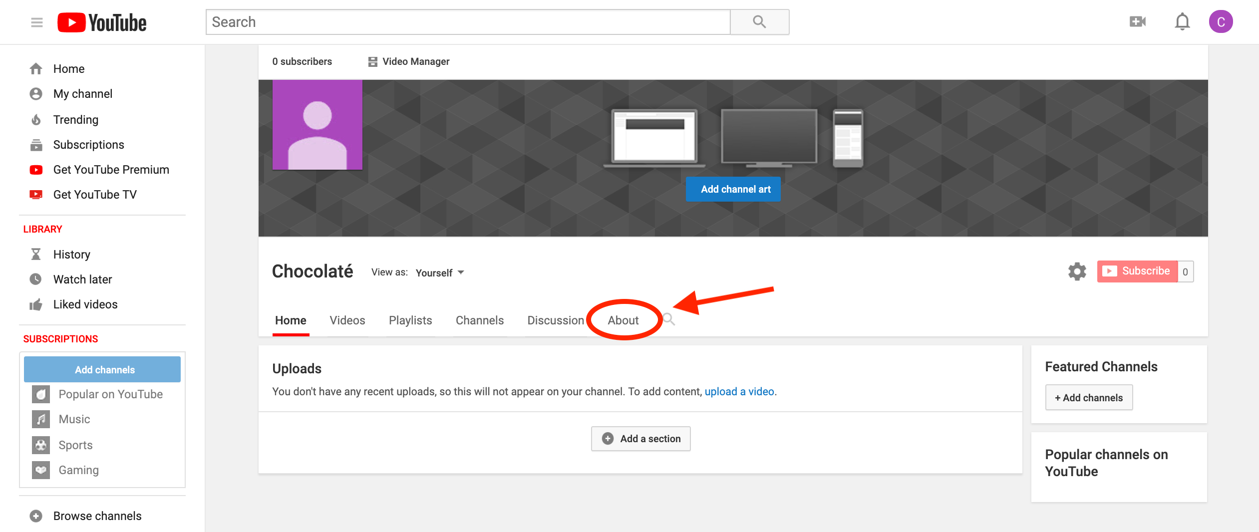Viewport: 1259px width, 532px height.
Task: Open Subscriptions label in the sidebar
Action: [89, 145]
